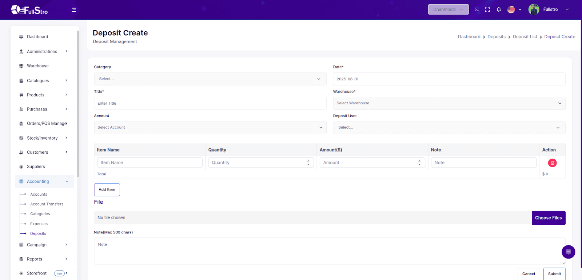The height and width of the screenshot is (280, 582).
Task: Click the Add Item button
Action: 107,189
